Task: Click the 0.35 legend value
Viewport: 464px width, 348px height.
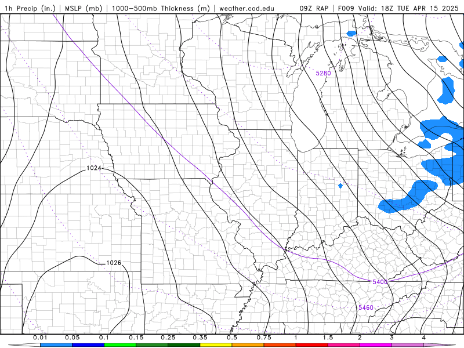Action: [200, 338]
